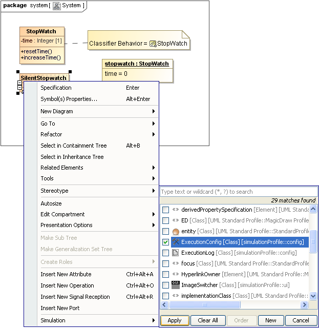
Task: Click the Cancel button
Action: pyautogui.click(x=301, y=320)
